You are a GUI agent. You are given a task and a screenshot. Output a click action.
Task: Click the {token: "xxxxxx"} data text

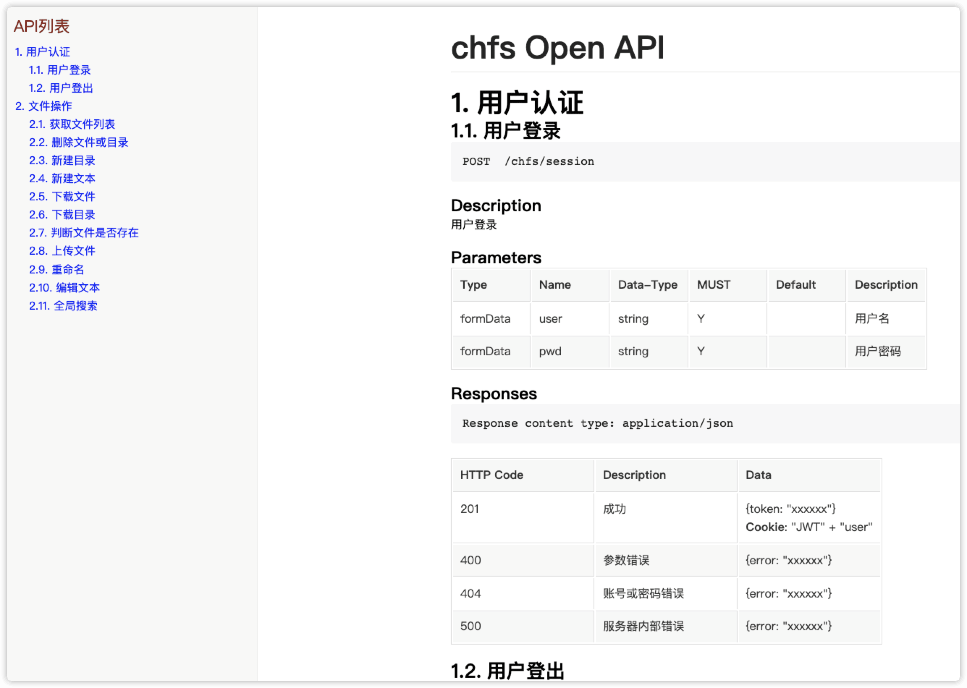pos(791,509)
